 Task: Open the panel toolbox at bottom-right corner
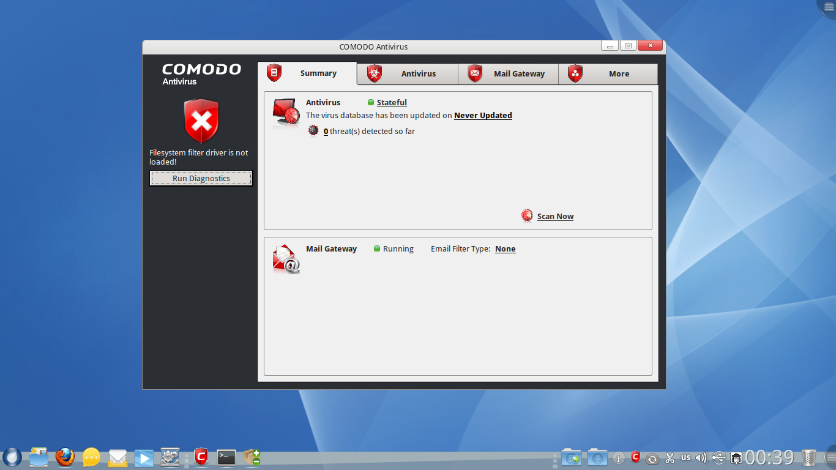[829, 458]
